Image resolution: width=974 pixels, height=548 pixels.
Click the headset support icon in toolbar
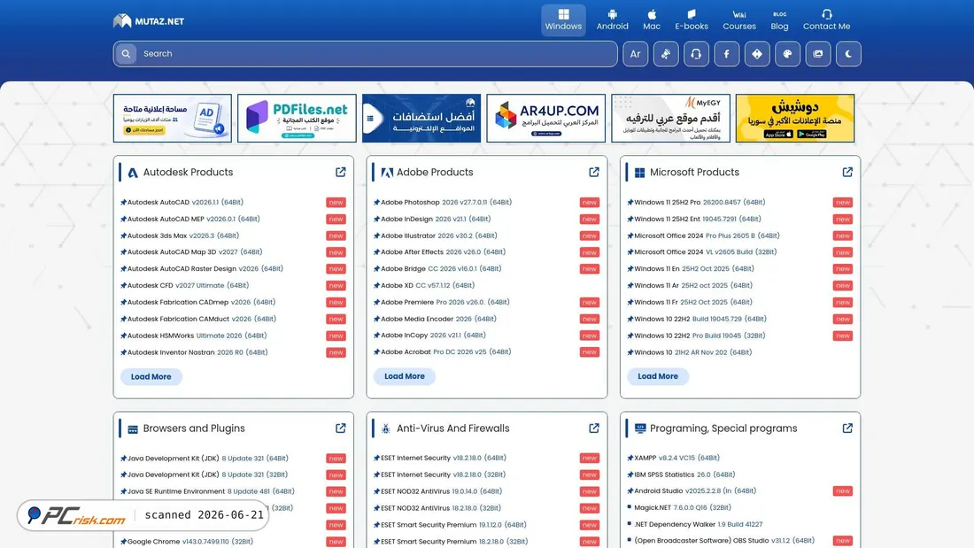[696, 54]
